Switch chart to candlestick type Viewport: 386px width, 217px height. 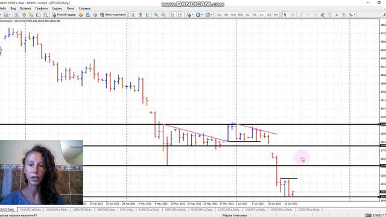pos(141,14)
